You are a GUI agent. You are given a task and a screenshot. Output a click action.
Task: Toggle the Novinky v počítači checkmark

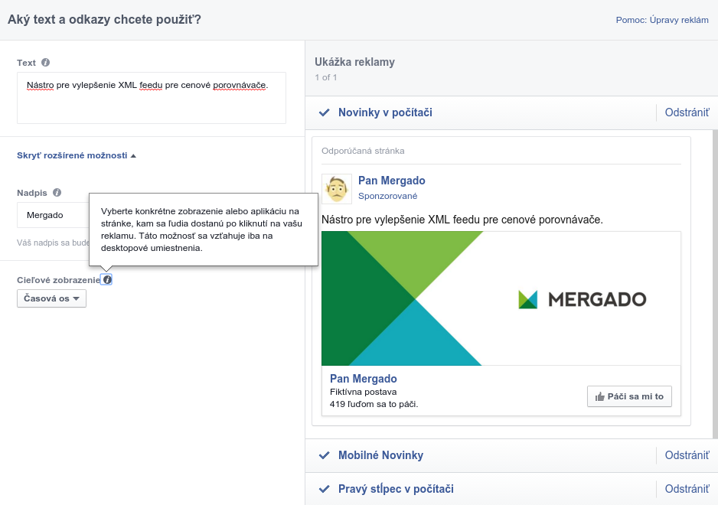[x=325, y=112]
